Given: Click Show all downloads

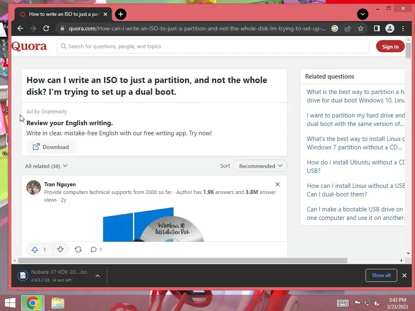Looking at the screenshot, I should coord(381,275).
